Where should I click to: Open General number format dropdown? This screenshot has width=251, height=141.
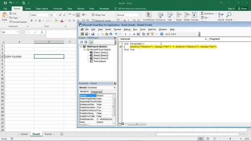pyautogui.click(x=139, y=15)
